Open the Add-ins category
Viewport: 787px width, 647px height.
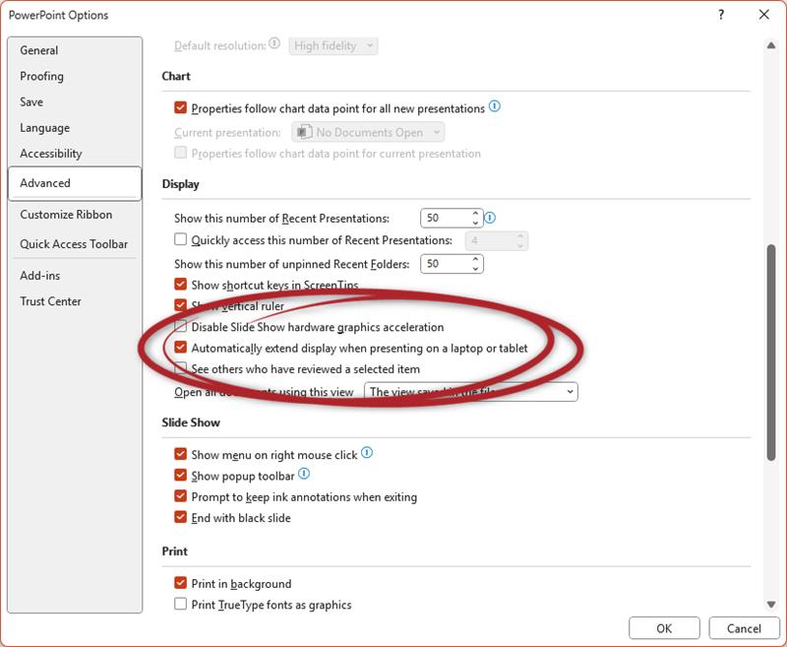[39, 276]
